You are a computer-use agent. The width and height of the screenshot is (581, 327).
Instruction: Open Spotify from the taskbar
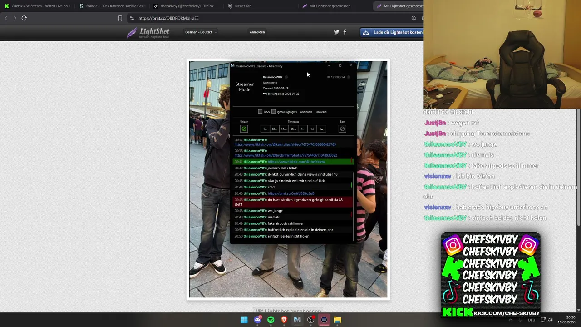pos(271,320)
